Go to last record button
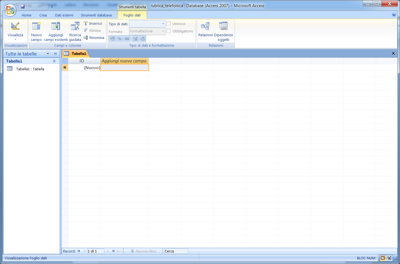 tap(113, 251)
